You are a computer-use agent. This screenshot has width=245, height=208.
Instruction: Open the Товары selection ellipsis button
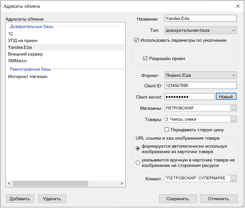coord(233,119)
